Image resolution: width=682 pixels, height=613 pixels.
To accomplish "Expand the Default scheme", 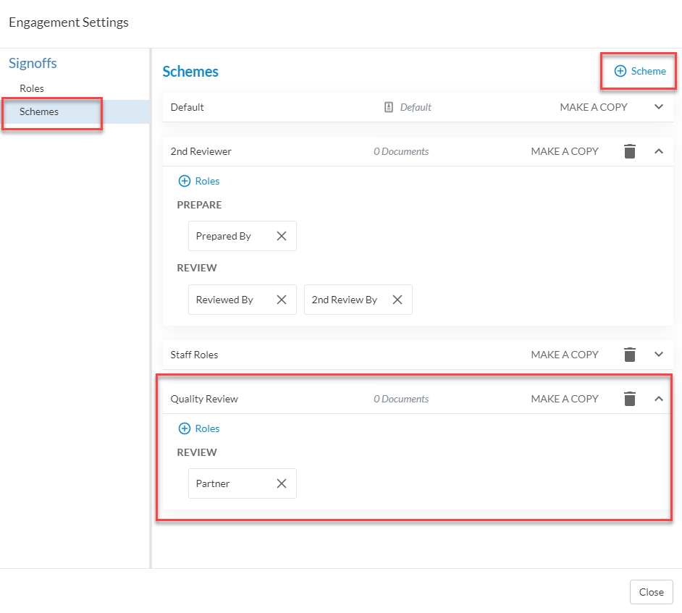I will pyautogui.click(x=659, y=107).
